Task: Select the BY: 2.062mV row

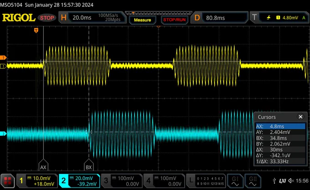Action: pyautogui.click(x=280, y=144)
